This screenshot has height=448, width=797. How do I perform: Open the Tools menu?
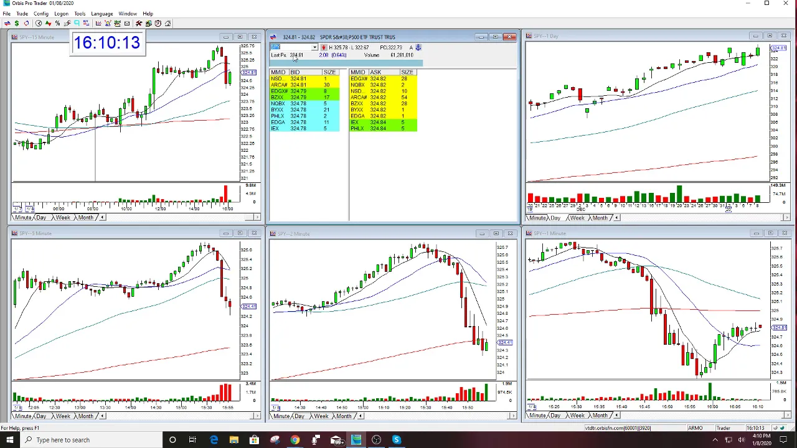click(x=80, y=14)
